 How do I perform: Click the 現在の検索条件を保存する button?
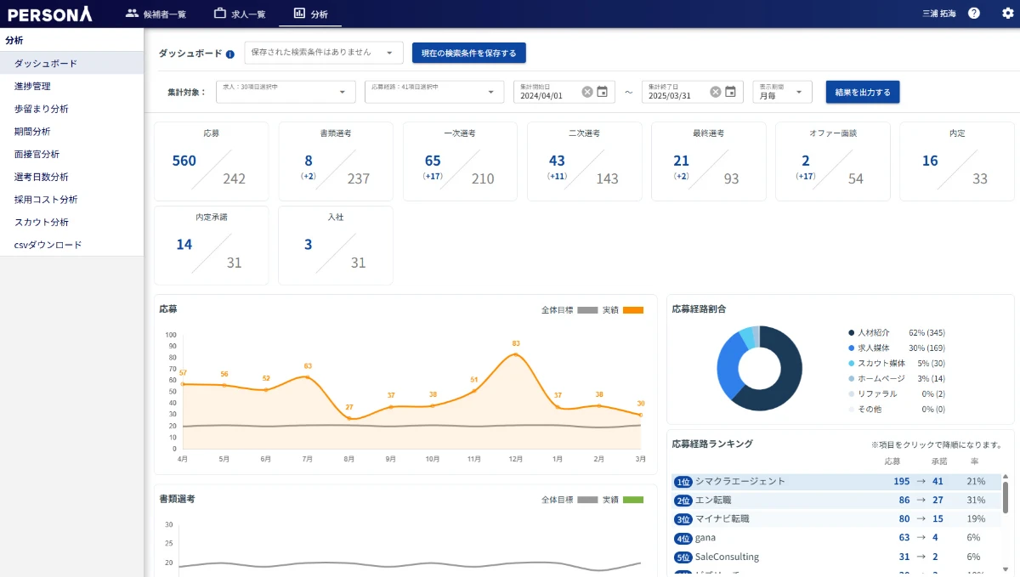click(x=468, y=53)
